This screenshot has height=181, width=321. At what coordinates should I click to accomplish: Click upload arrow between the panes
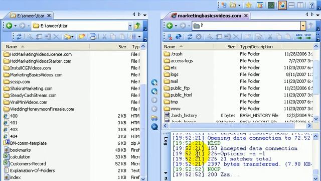tap(154, 82)
